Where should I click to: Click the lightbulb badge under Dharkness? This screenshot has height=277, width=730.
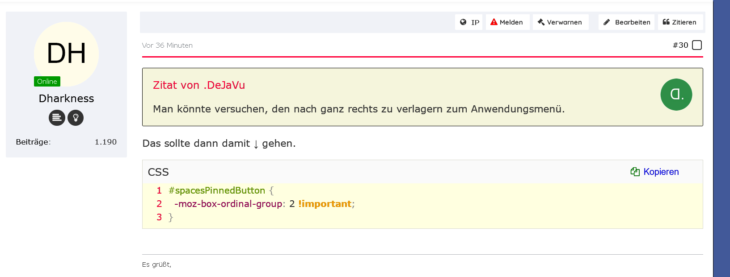(76, 118)
